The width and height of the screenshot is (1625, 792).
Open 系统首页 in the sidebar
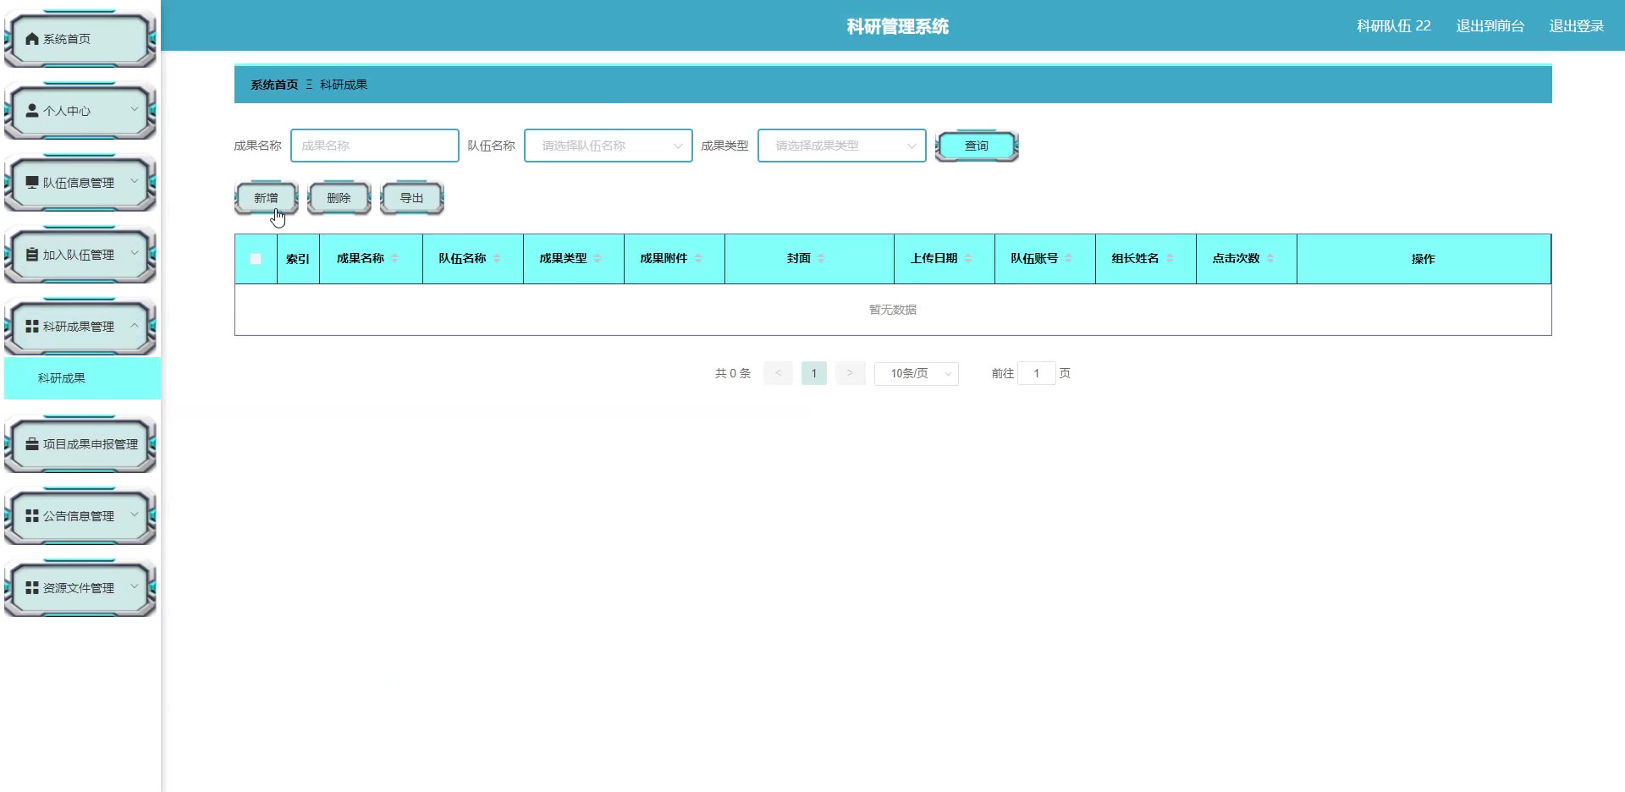point(80,39)
